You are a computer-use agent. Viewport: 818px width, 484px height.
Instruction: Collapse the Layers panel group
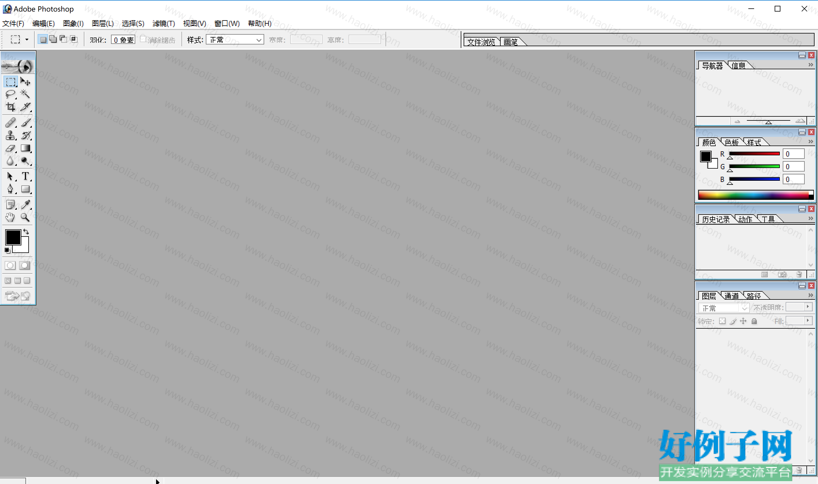802,285
